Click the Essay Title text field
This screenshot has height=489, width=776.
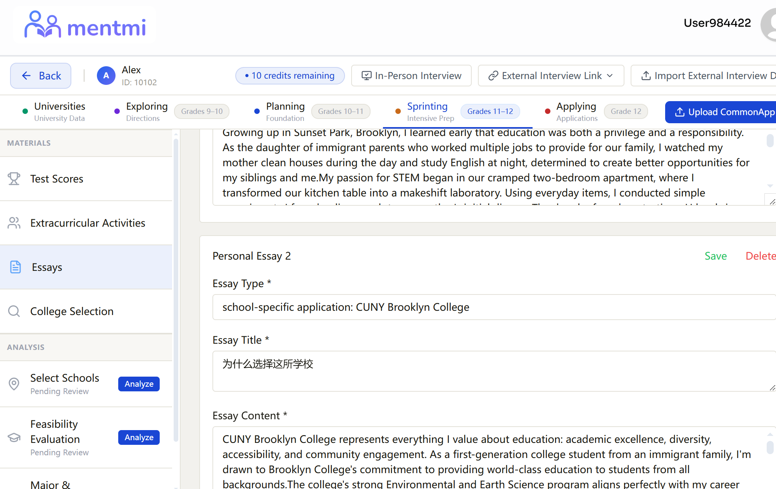(494, 371)
